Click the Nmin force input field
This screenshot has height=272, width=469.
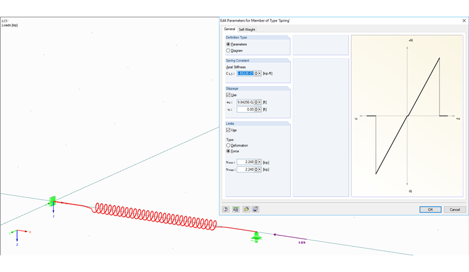246,162
